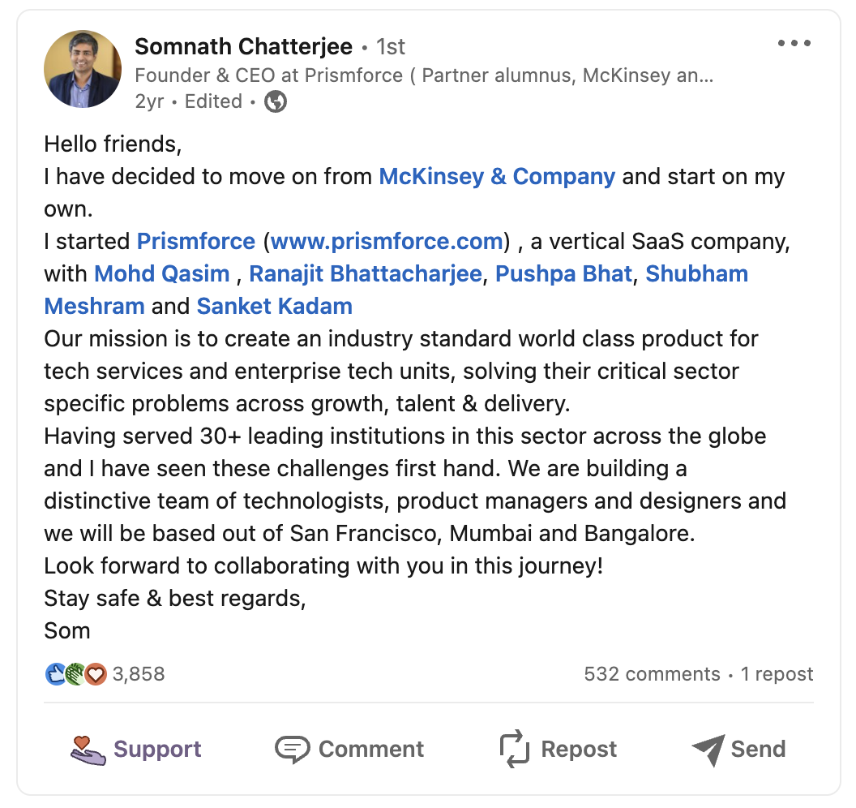This screenshot has width=856, height=808.
Task: Click the globe audience visibility icon
Action: click(274, 101)
